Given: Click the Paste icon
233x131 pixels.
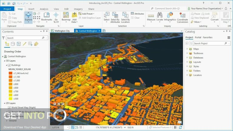Looking at the screenshot, I should [x=4, y=15].
